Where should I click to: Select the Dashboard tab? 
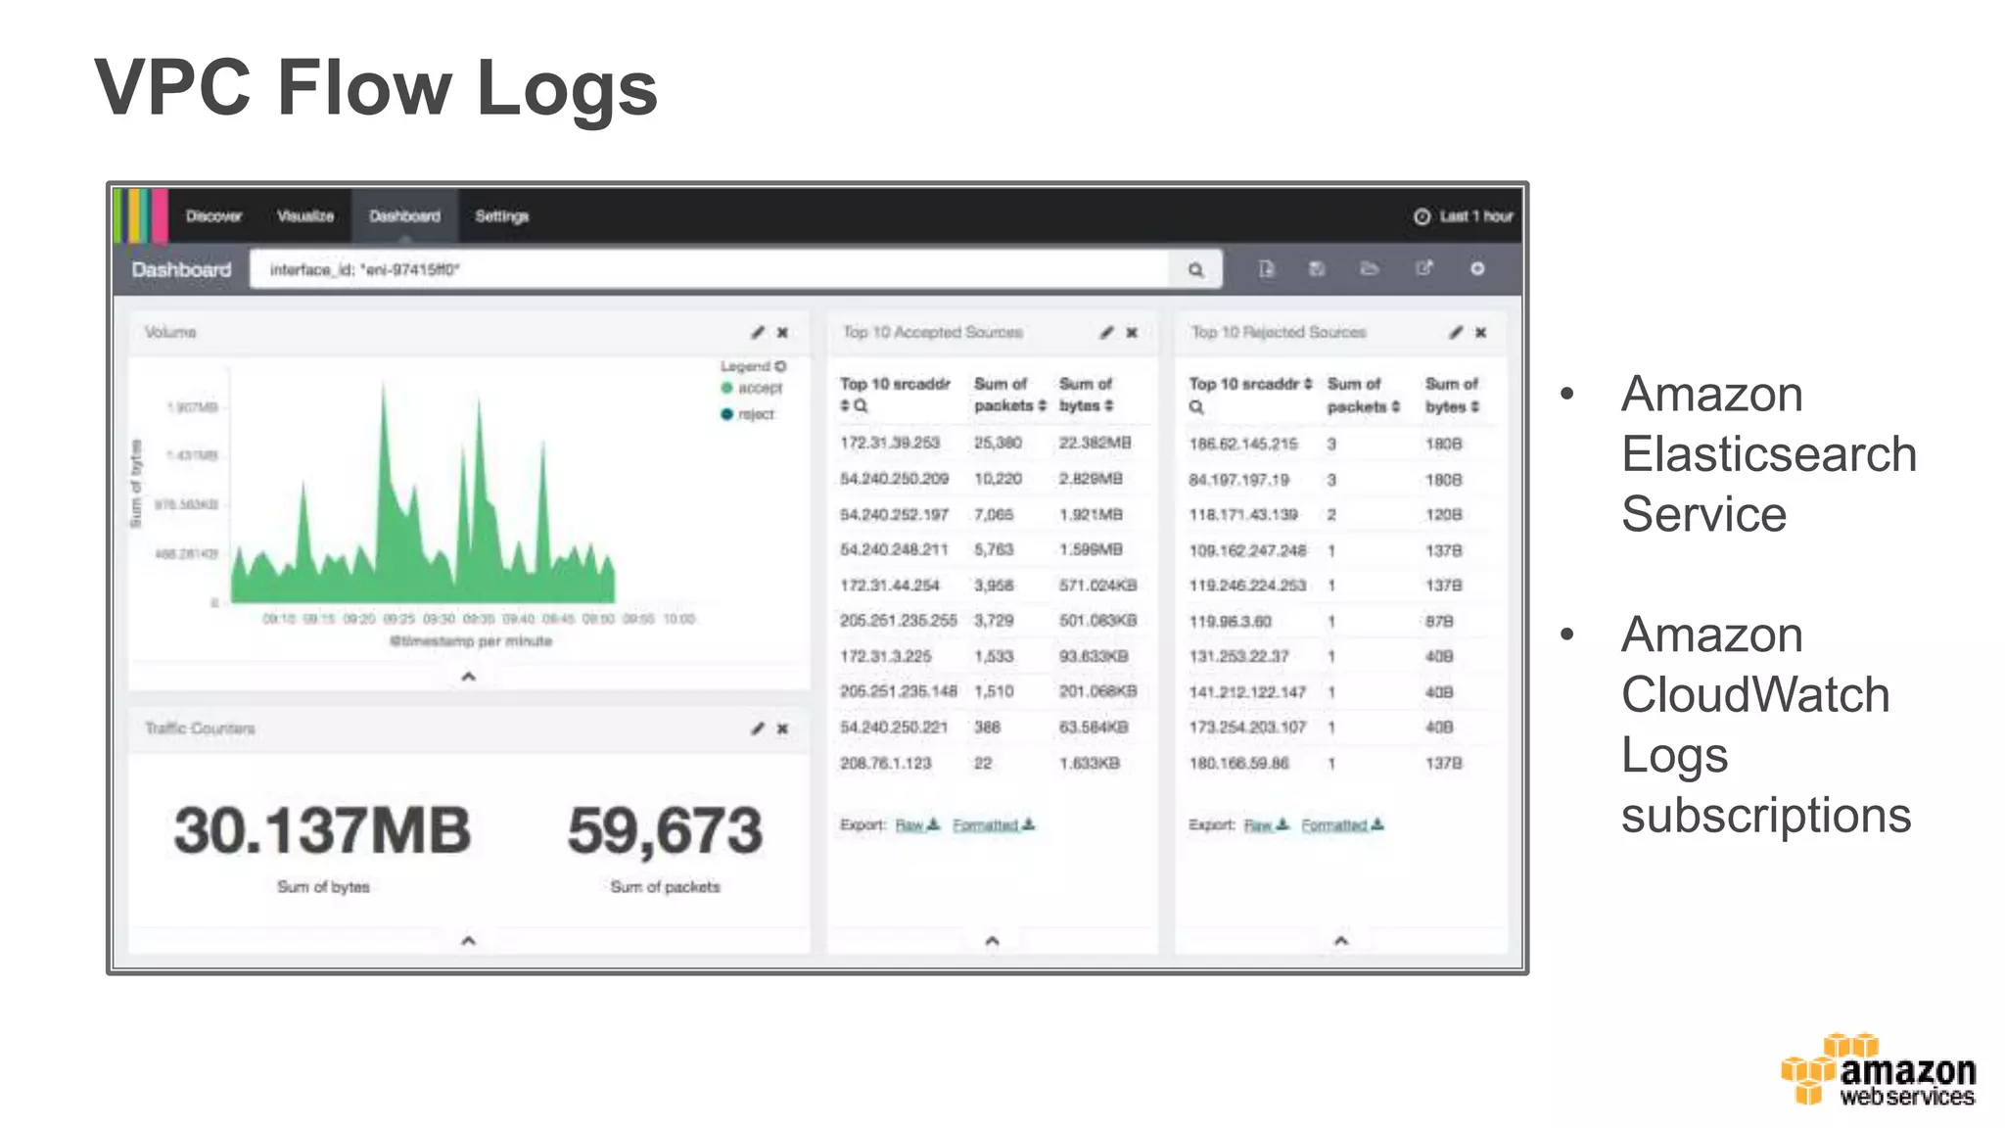coord(404,216)
